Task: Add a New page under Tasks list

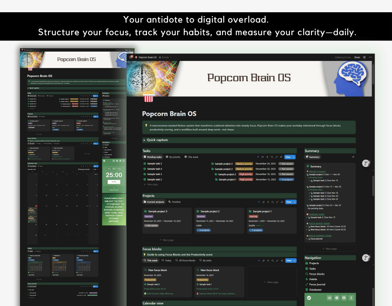Action: (151, 184)
